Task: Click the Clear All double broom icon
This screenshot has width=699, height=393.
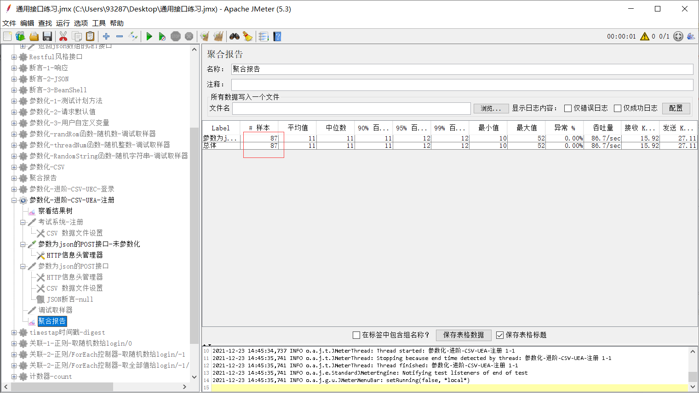Action: 218,36
